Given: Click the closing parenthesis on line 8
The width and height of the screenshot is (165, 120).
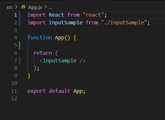Looking at the screenshot, I should pos(35,68).
